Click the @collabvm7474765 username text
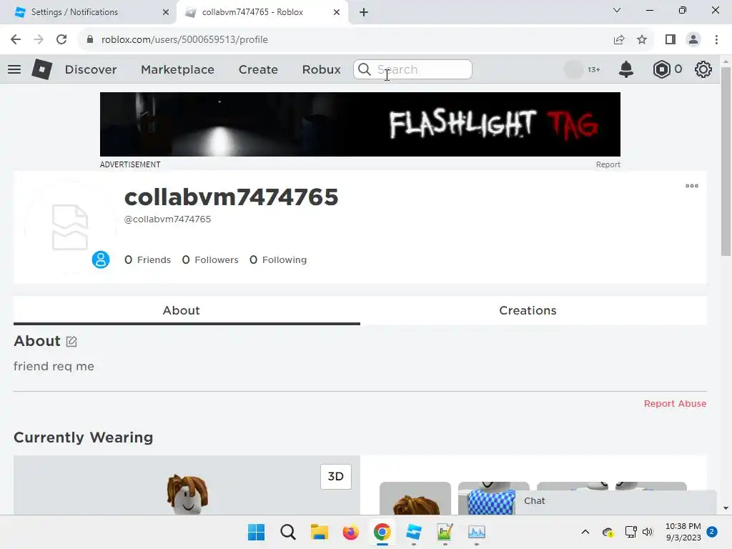Viewport: 732px width, 549px height. tap(167, 219)
